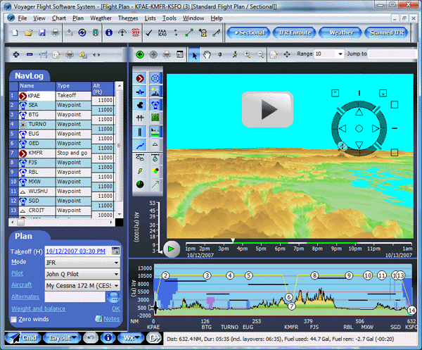The image size is (422, 350).
Task: Select the measuring compass tool icon
Action: pyautogui.click(x=235, y=55)
